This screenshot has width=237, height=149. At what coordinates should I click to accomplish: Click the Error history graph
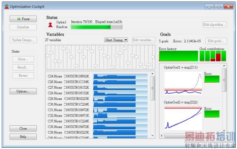click(x=178, y=56)
